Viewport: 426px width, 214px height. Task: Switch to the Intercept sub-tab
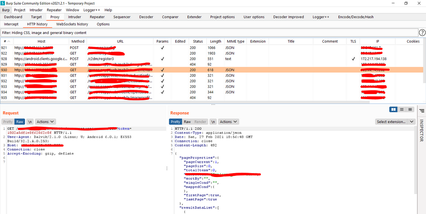click(11, 24)
